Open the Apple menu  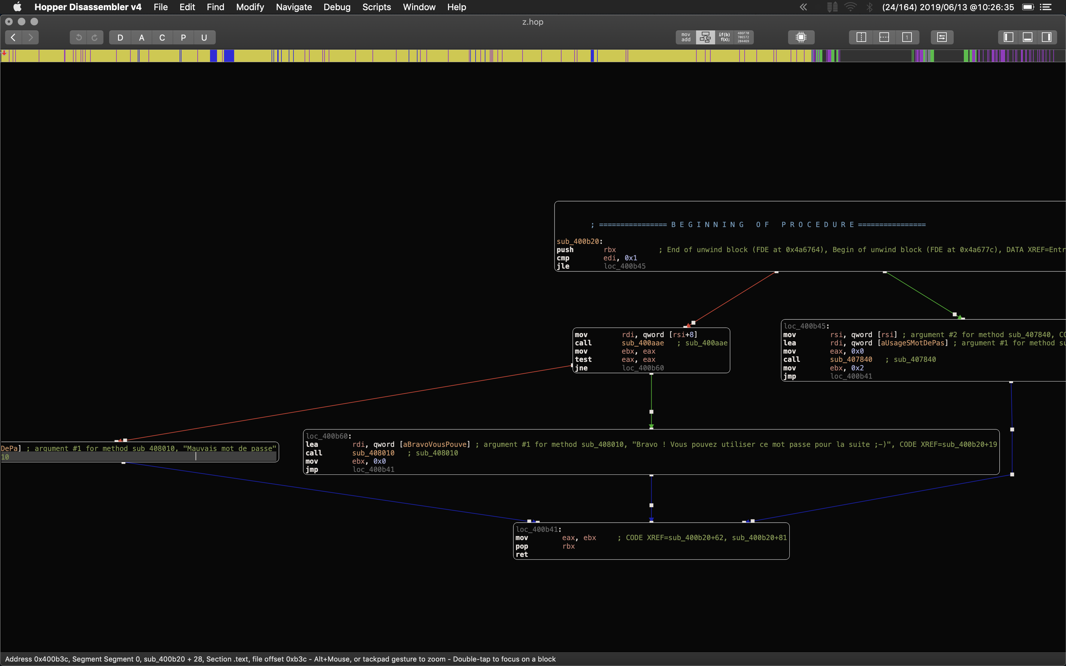coord(17,7)
